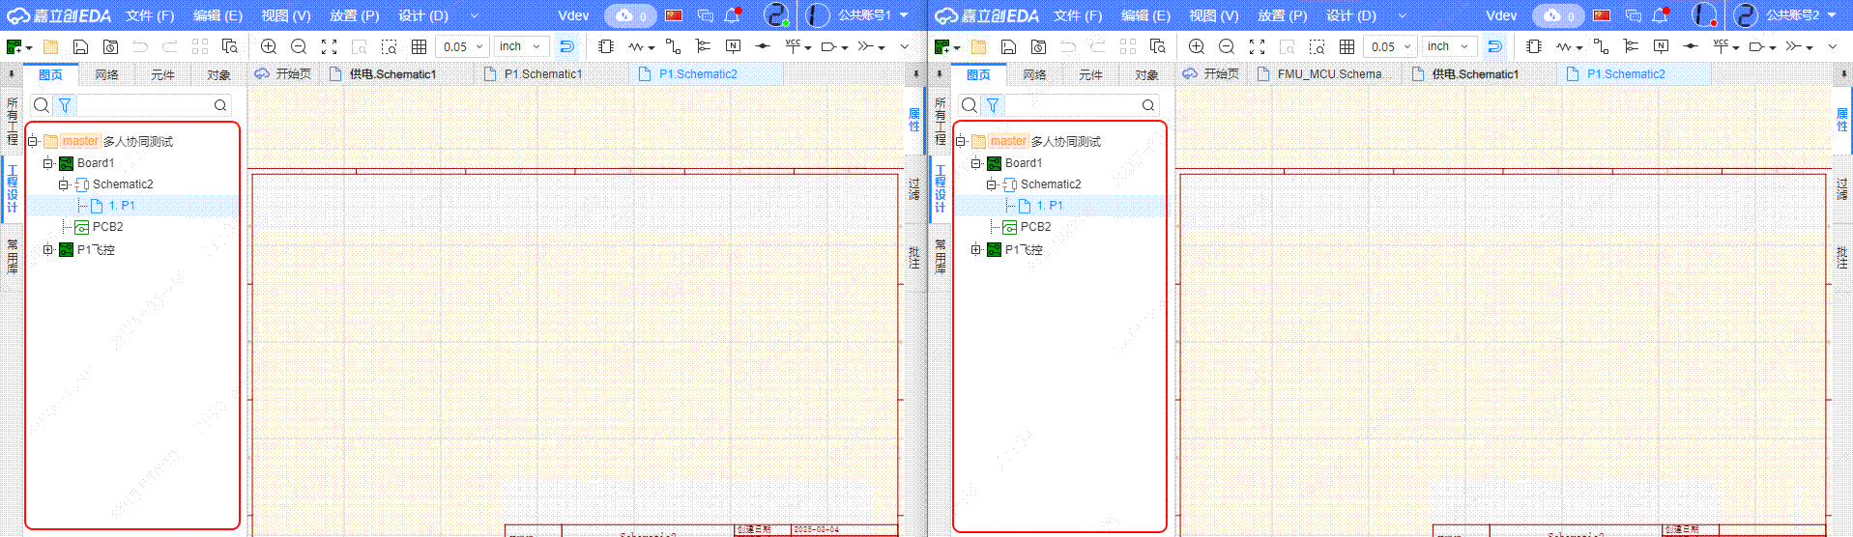Click the cloud sync counter button in left header
This screenshot has width=1853, height=537.
coord(630,15)
